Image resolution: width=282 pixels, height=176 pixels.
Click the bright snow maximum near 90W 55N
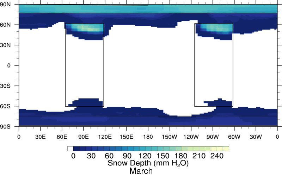coord(217,28)
